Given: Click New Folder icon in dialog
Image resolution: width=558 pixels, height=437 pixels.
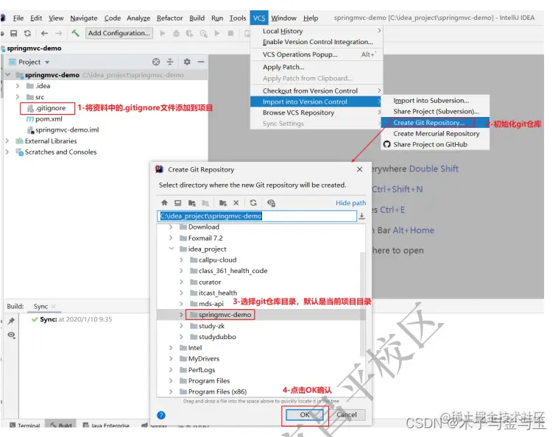Looking at the screenshot, I should tap(223, 202).
